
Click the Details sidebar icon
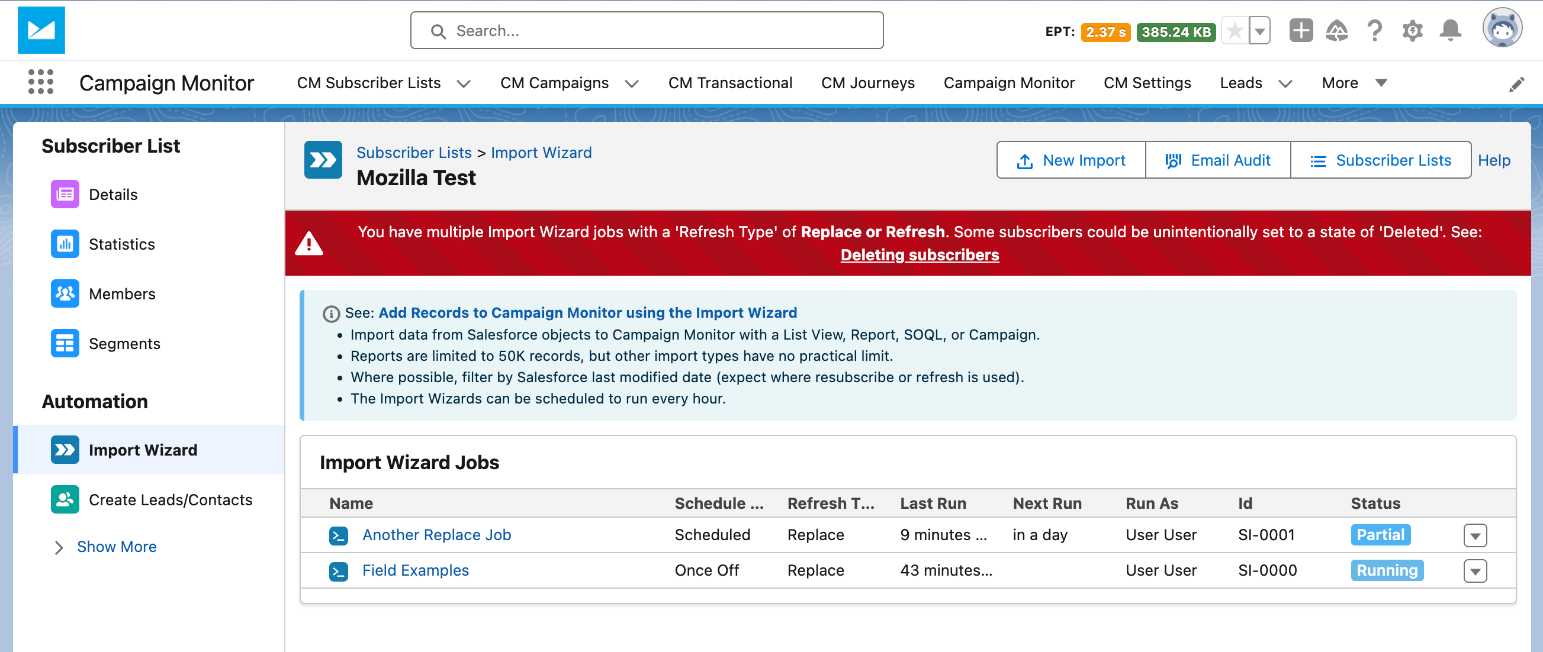coord(65,194)
